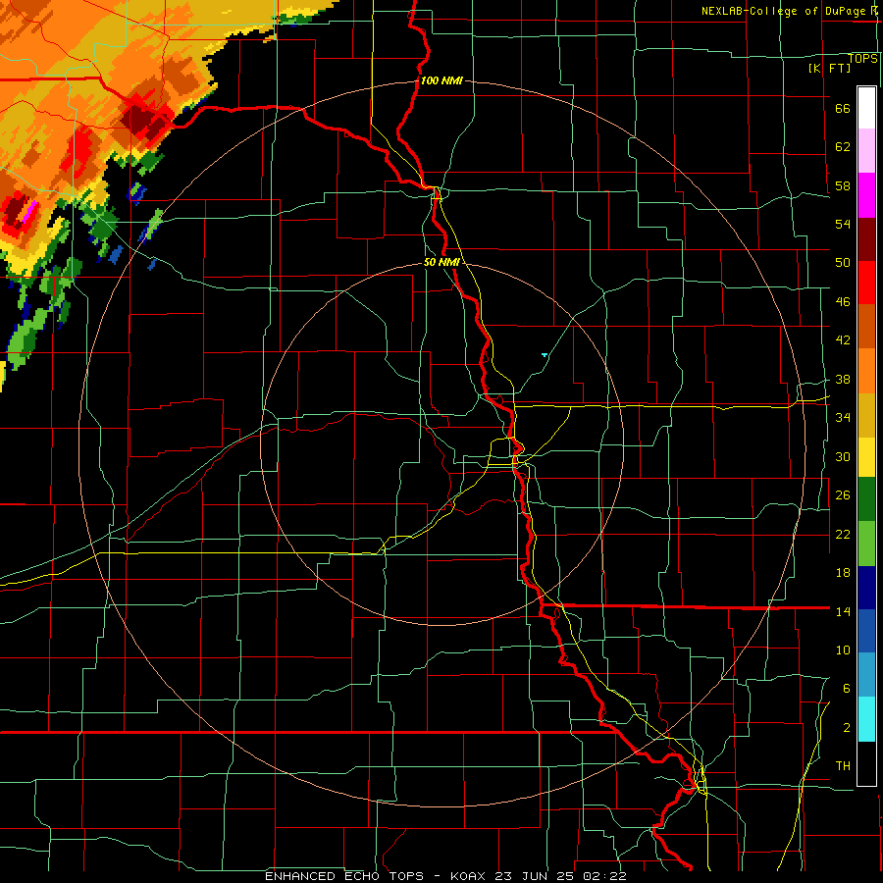The width and height of the screenshot is (883, 883).
Task: Click the TOPS legend title
Action: pos(862,58)
